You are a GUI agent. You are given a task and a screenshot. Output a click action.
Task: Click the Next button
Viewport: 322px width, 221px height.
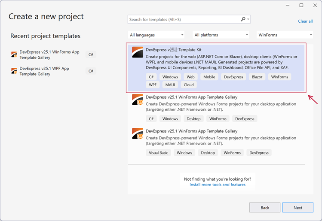coord(298,208)
